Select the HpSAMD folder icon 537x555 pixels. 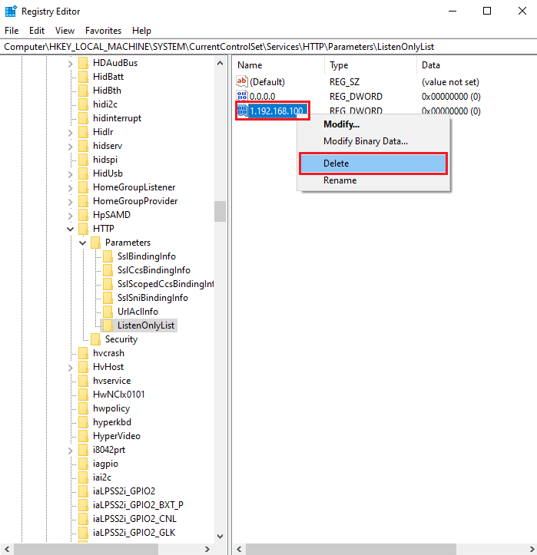(x=83, y=215)
